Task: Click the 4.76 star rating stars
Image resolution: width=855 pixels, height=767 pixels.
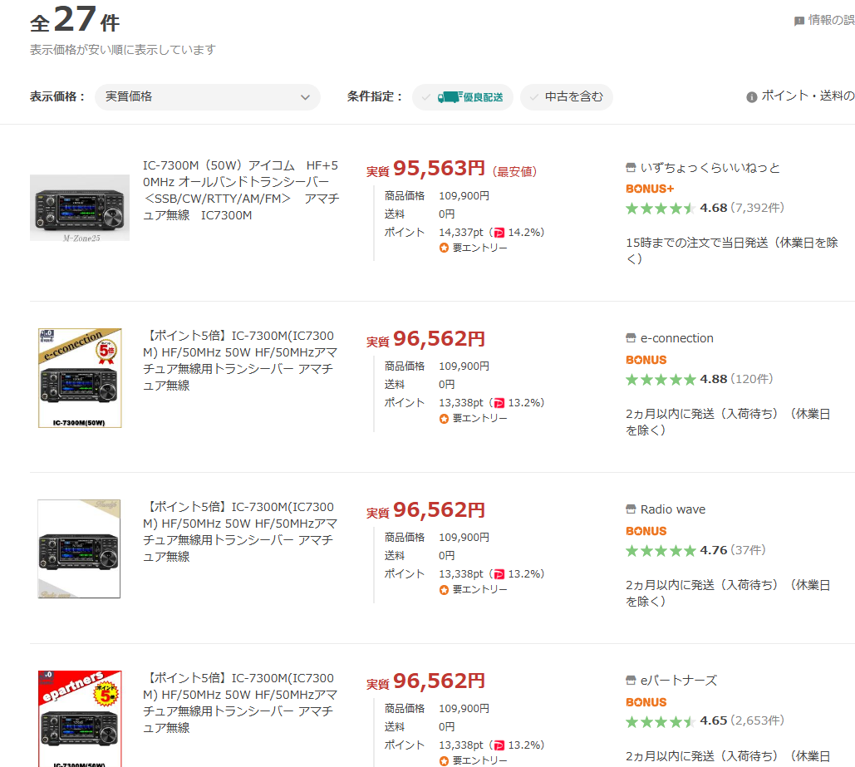Action: 661,551
